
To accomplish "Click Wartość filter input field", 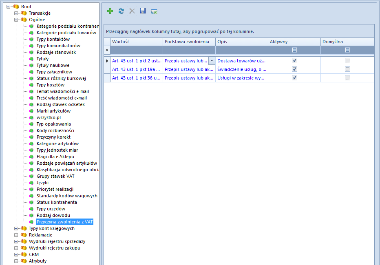I will 137,50.
